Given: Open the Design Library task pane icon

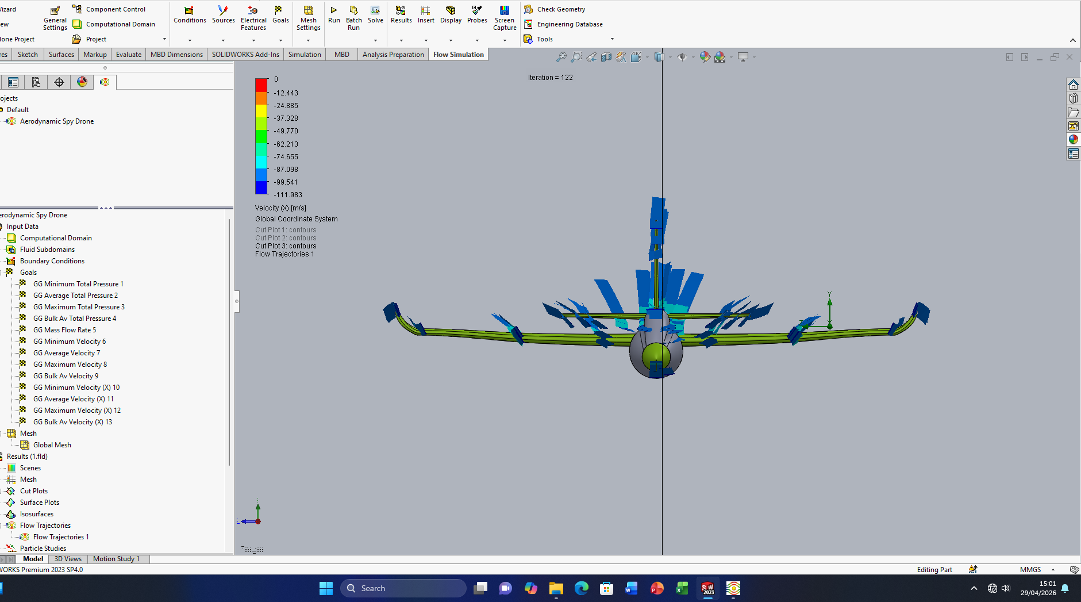Looking at the screenshot, I should pos(1074,98).
